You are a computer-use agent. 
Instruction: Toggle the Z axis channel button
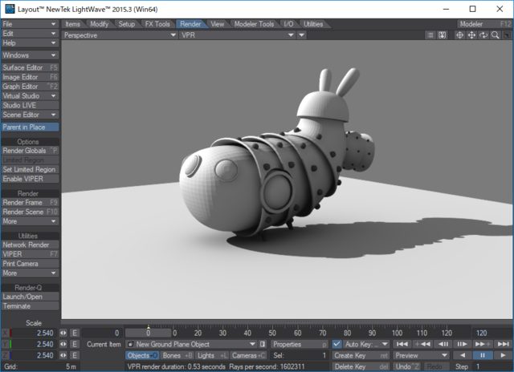tap(6, 355)
